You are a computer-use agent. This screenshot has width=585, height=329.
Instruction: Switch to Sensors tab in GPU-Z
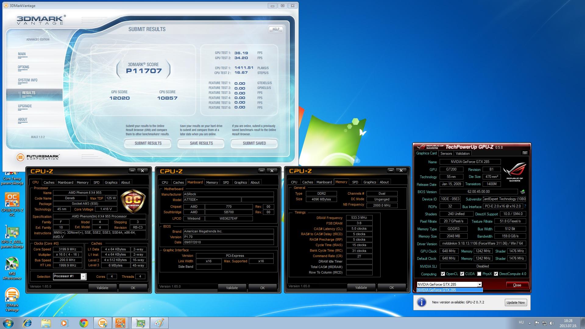[x=446, y=154]
